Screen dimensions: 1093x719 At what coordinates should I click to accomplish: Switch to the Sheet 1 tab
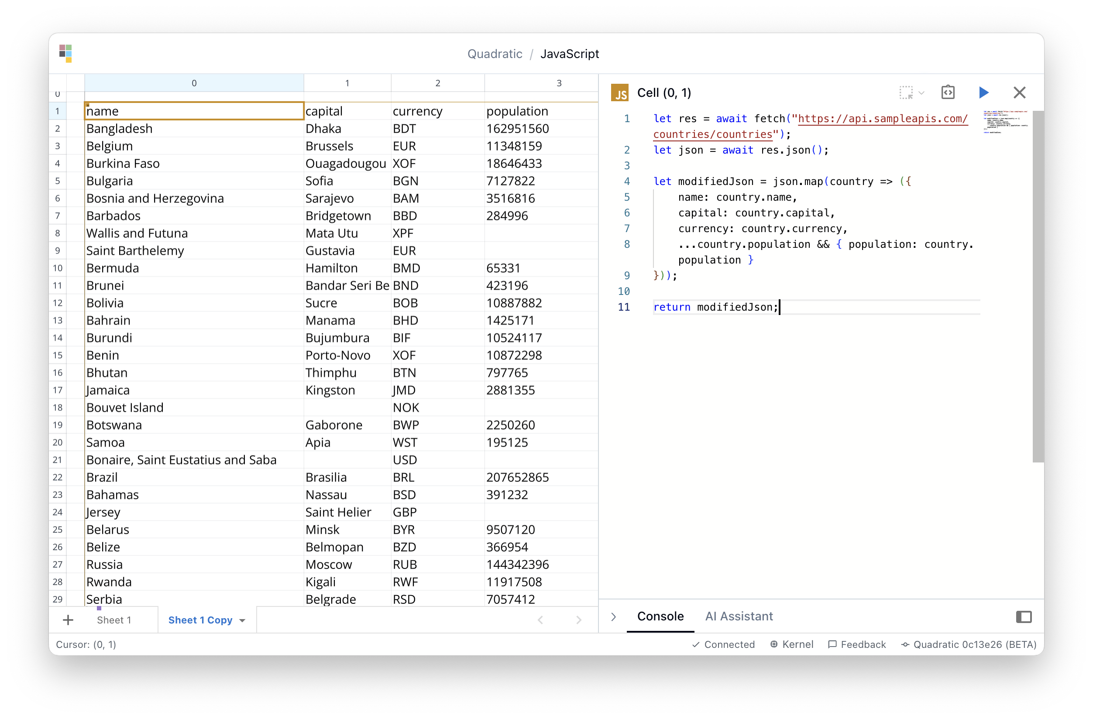click(x=114, y=620)
